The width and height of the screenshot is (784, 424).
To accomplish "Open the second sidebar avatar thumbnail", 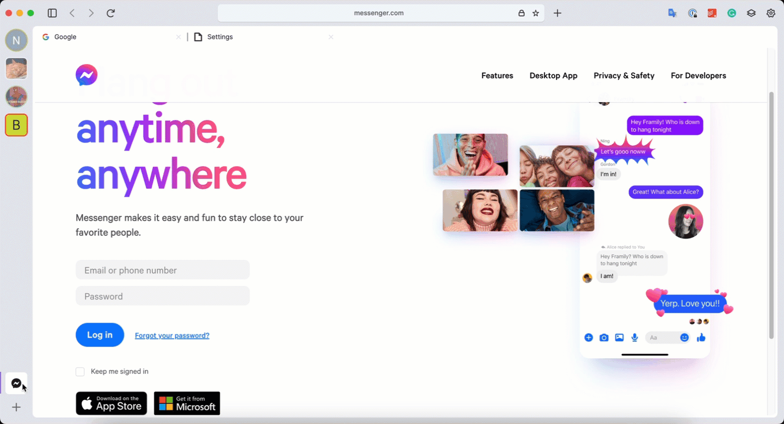I will (16, 68).
